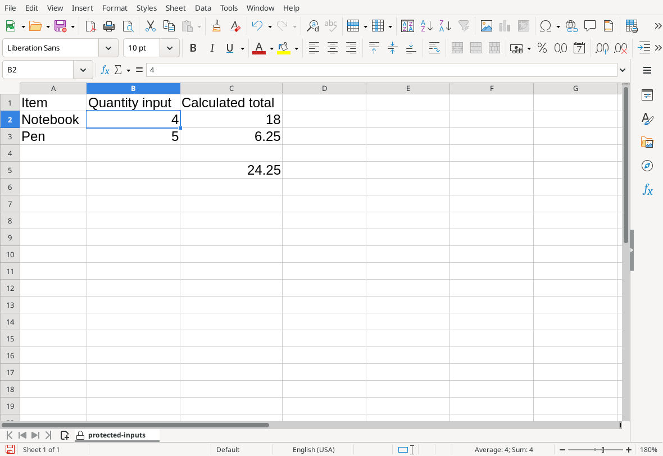Toggle underline formatting
This screenshot has width=663, height=456.
(230, 48)
